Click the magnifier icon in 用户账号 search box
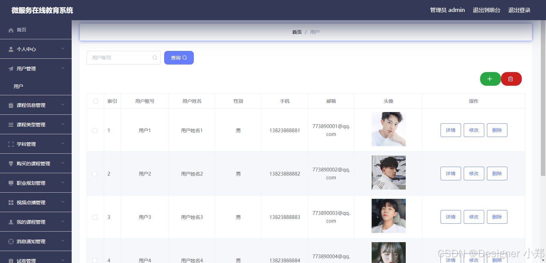 point(155,58)
